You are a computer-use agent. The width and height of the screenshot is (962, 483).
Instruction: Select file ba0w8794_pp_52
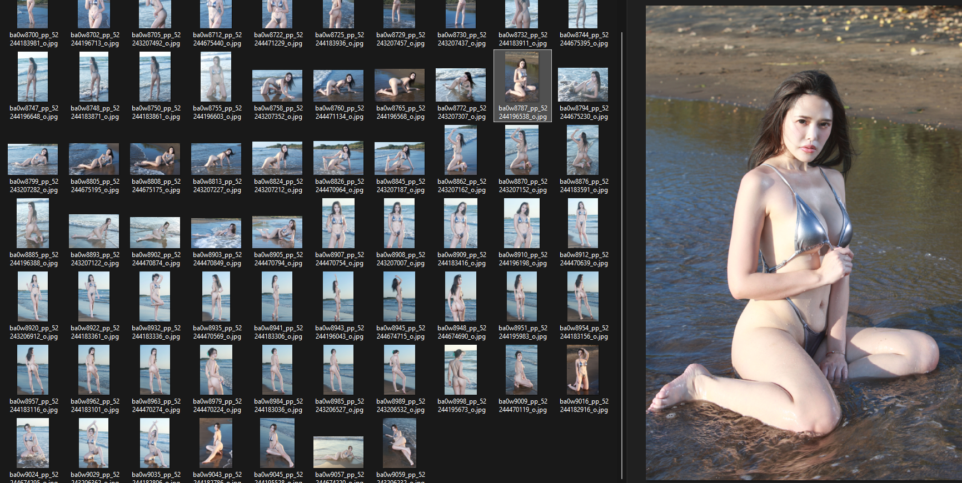[x=583, y=84]
